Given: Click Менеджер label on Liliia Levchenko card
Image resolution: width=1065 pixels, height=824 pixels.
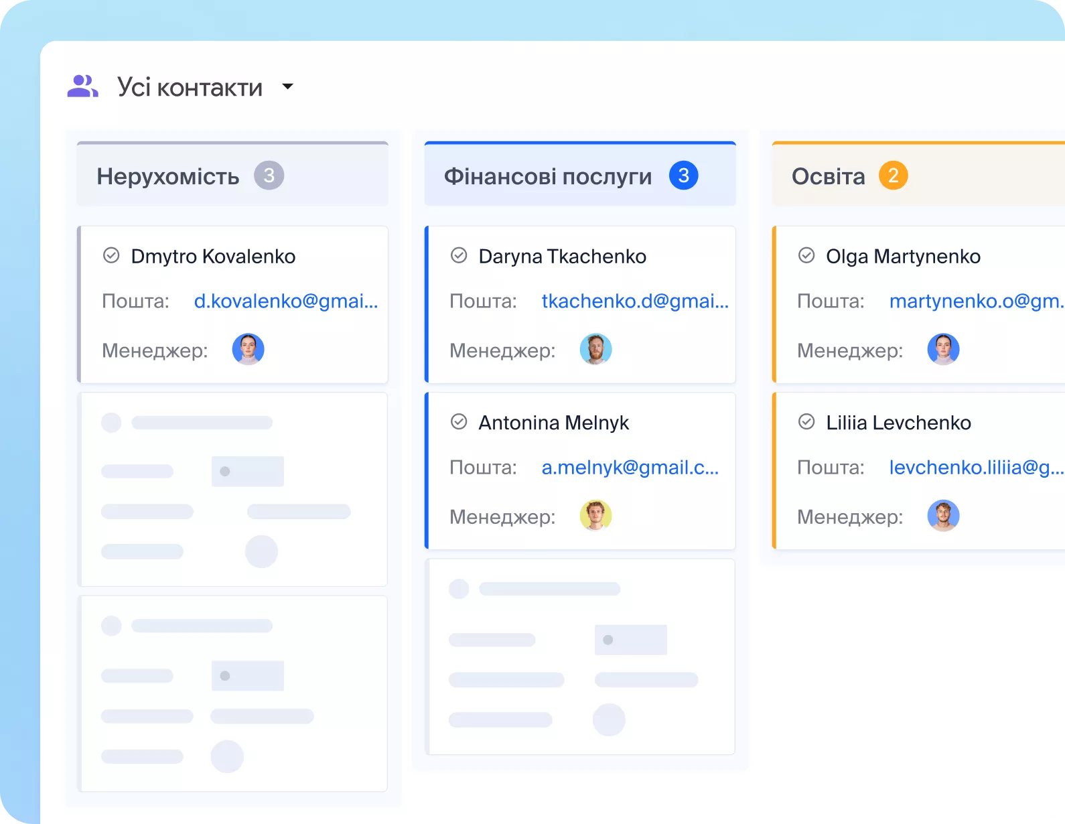Looking at the screenshot, I should click(x=850, y=517).
